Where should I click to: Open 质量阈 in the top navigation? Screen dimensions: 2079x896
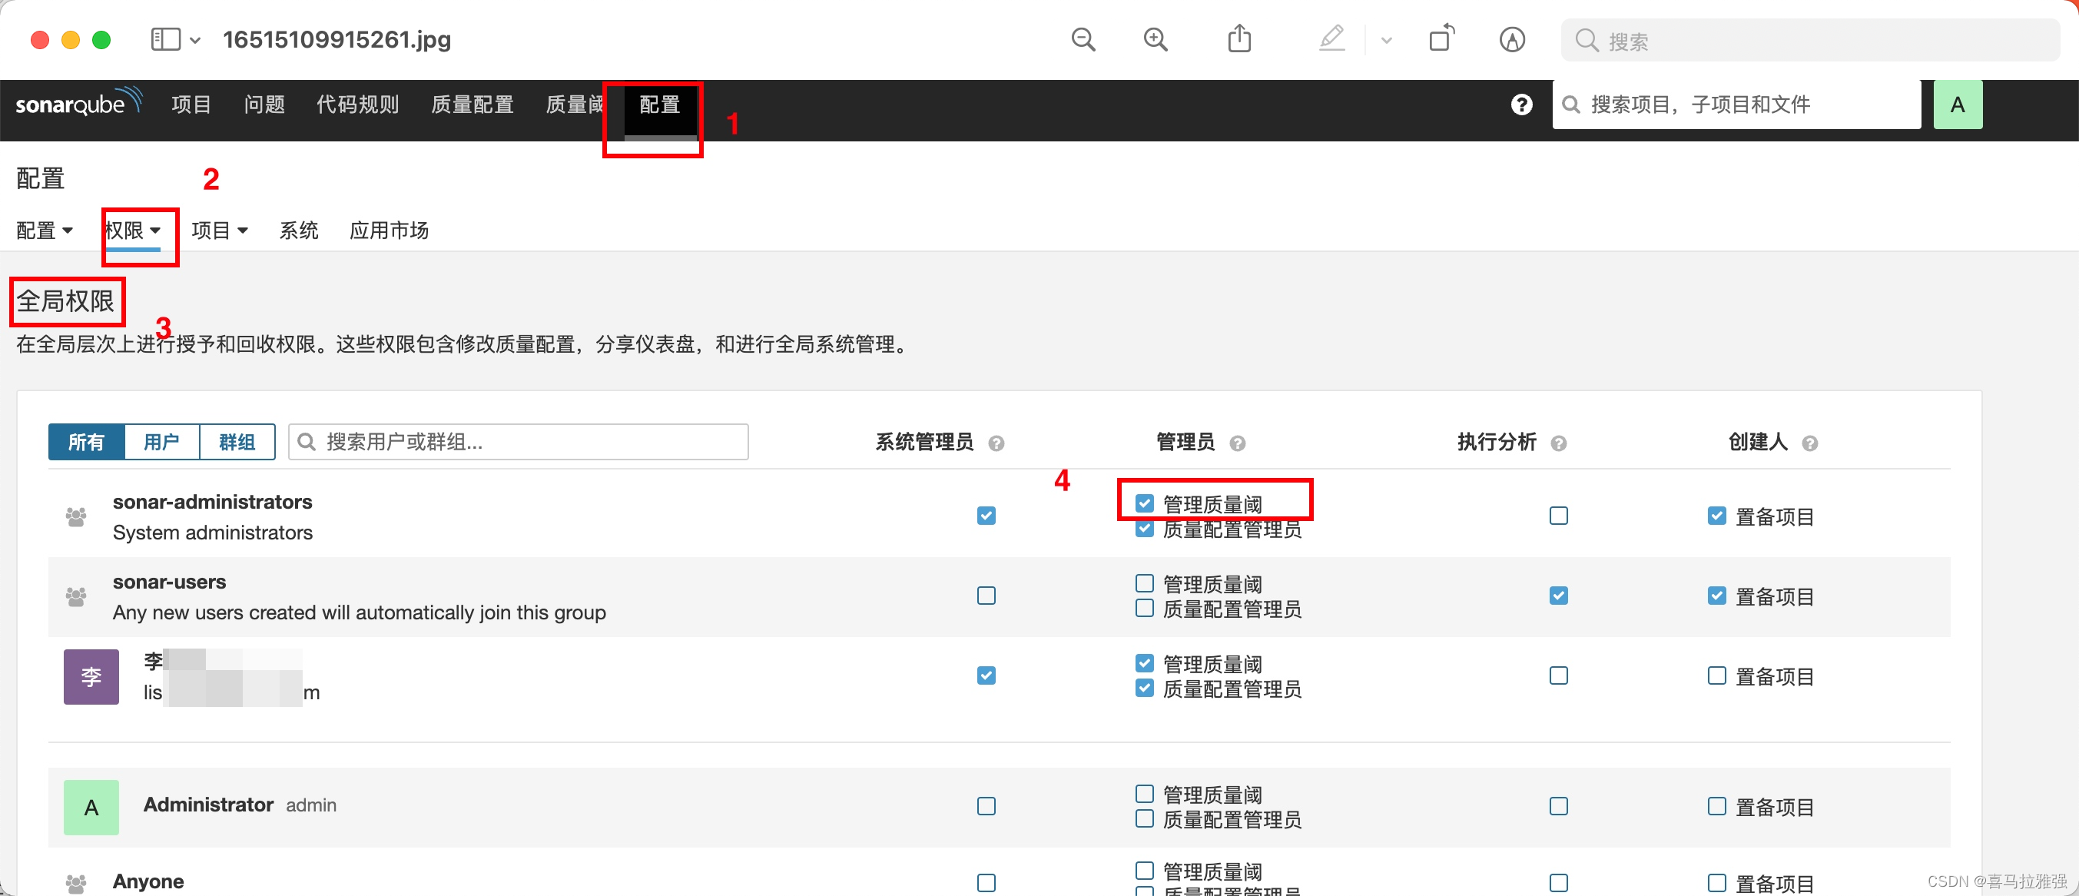point(575,105)
